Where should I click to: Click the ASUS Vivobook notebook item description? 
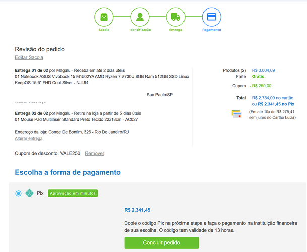[102, 79]
